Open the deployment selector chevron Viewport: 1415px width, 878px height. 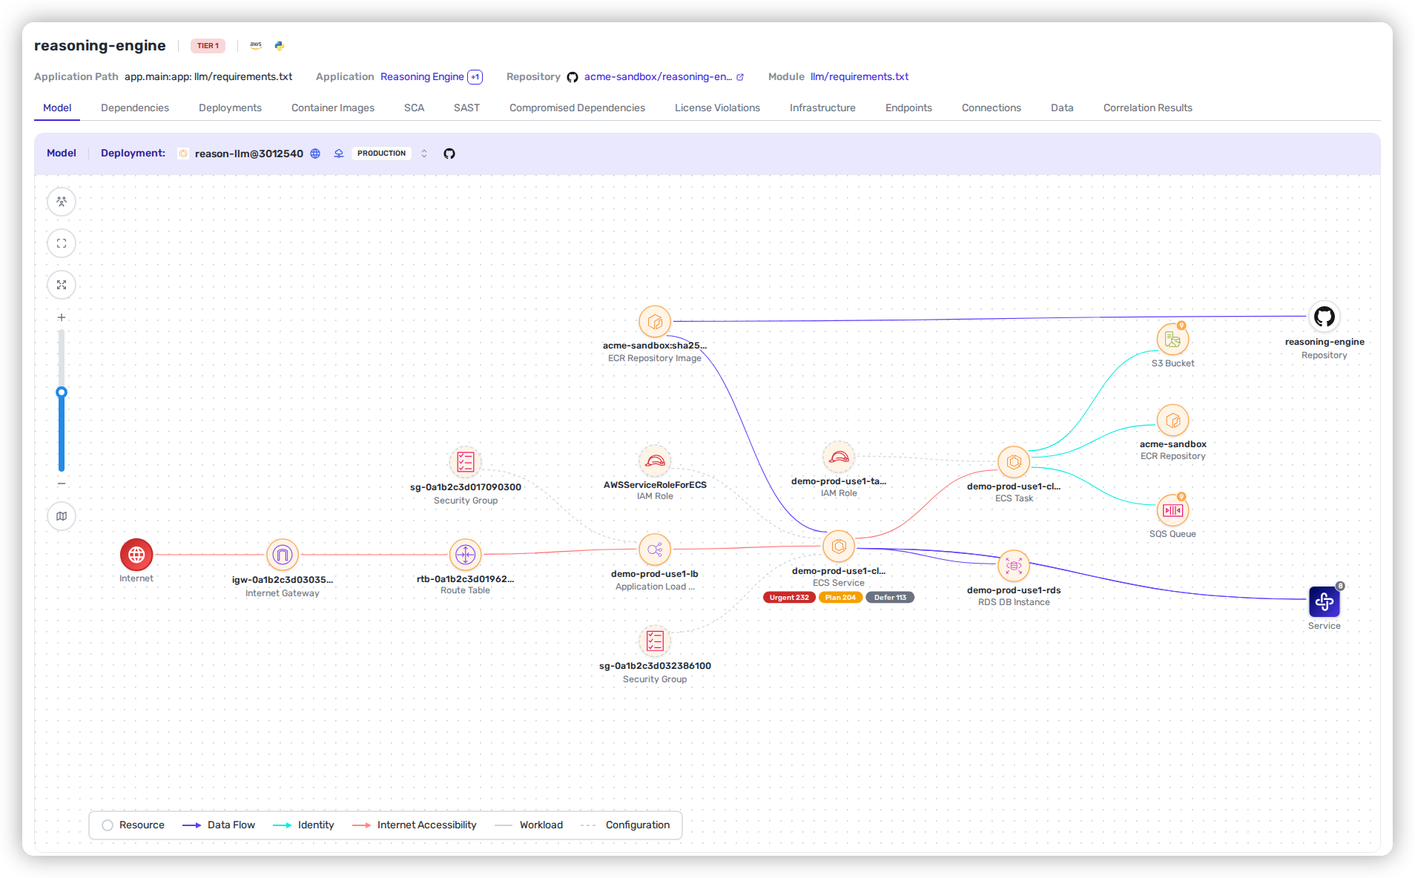424,154
